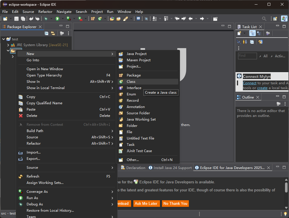The width and height of the screenshot is (289, 218).
Task: Open New Task dropdown in Task List
Action: tap(244, 33)
